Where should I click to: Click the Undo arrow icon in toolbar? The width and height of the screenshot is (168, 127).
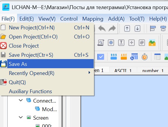pos(102,29)
